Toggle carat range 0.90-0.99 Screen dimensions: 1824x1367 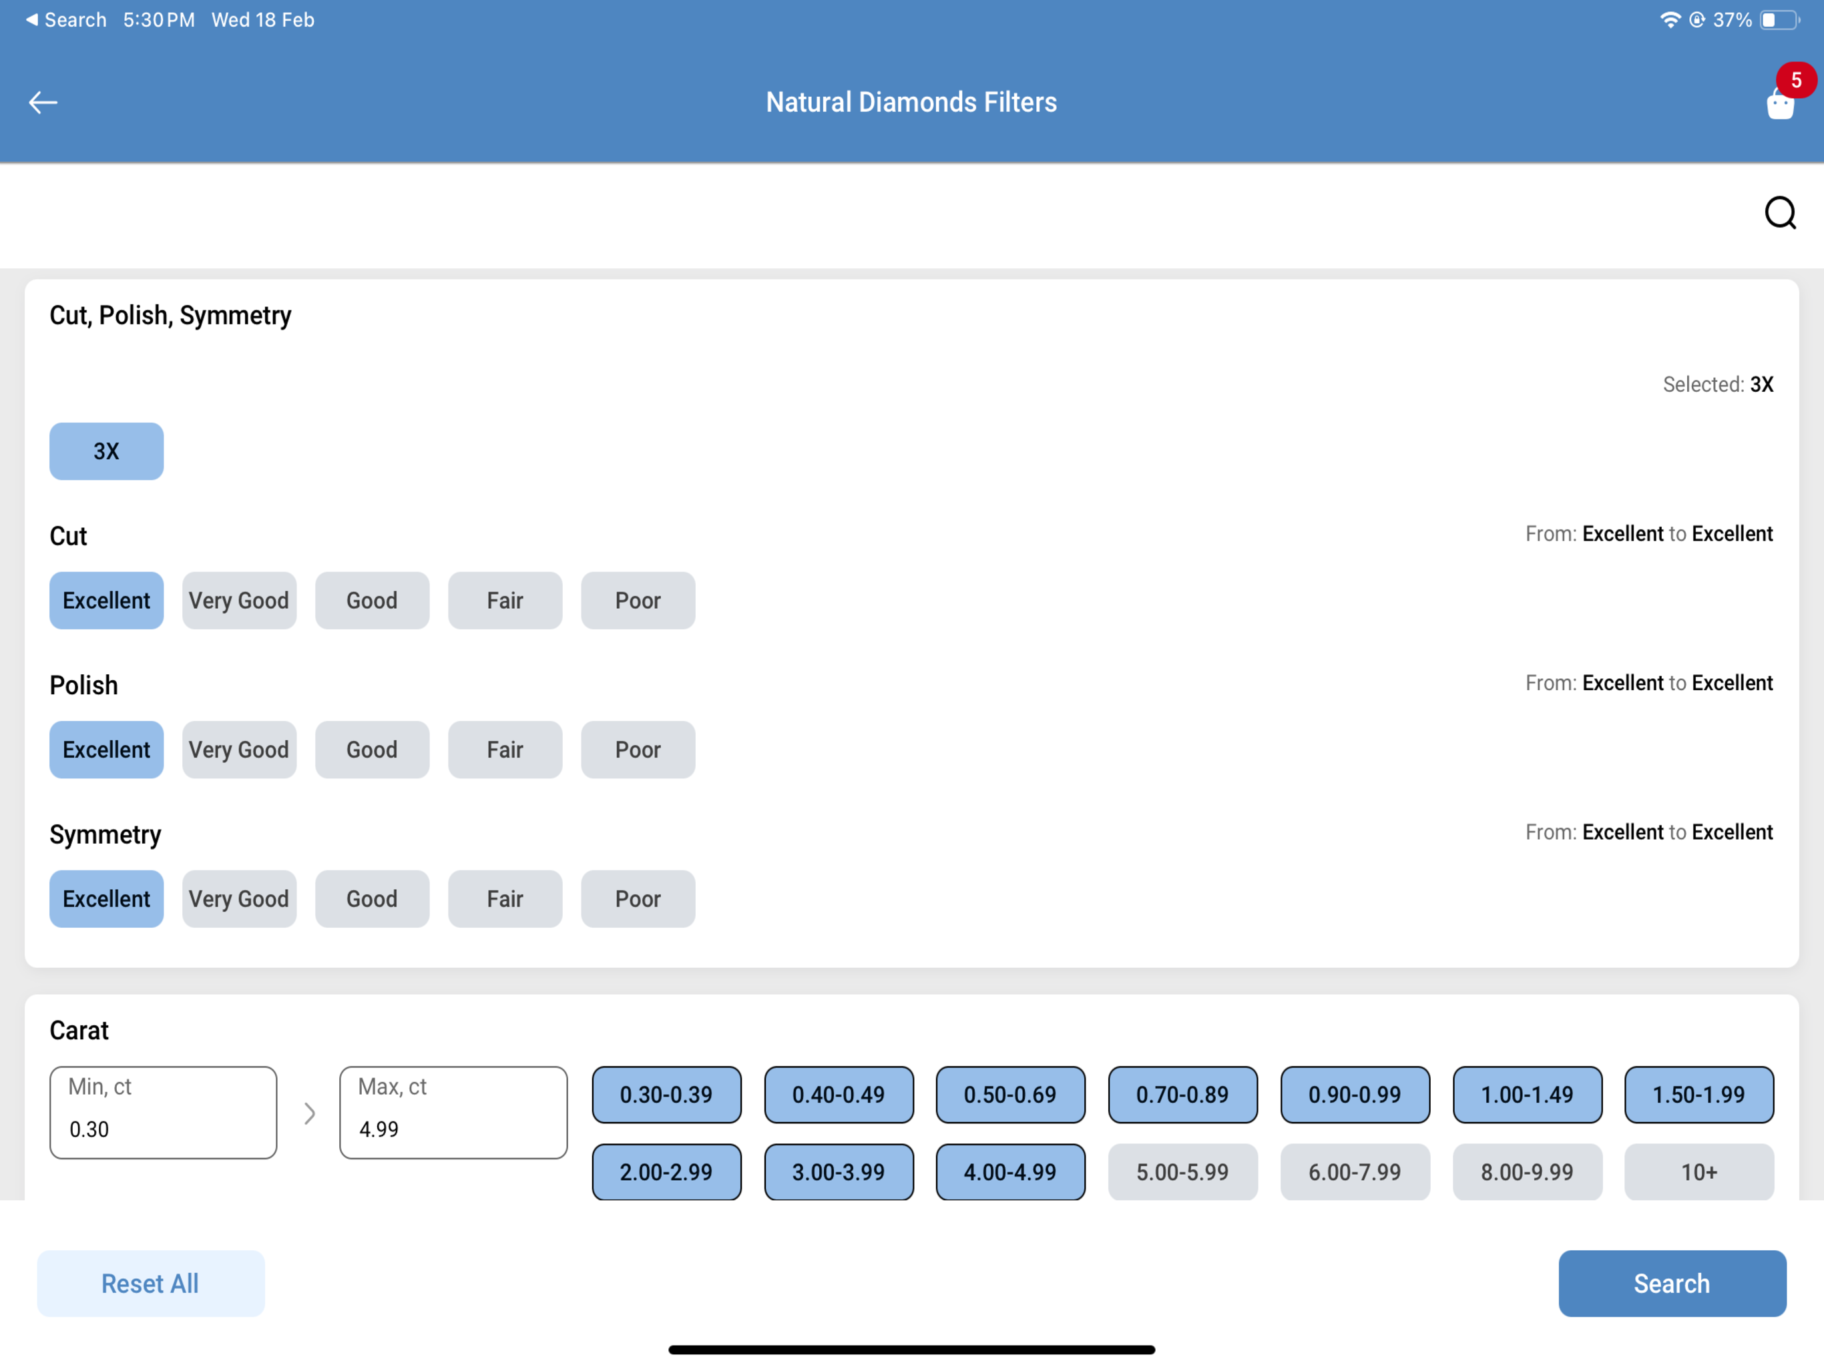(x=1355, y=1095)
